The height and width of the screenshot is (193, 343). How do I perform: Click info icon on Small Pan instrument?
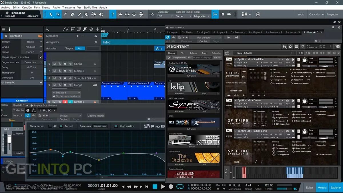[x=292, y=59]
